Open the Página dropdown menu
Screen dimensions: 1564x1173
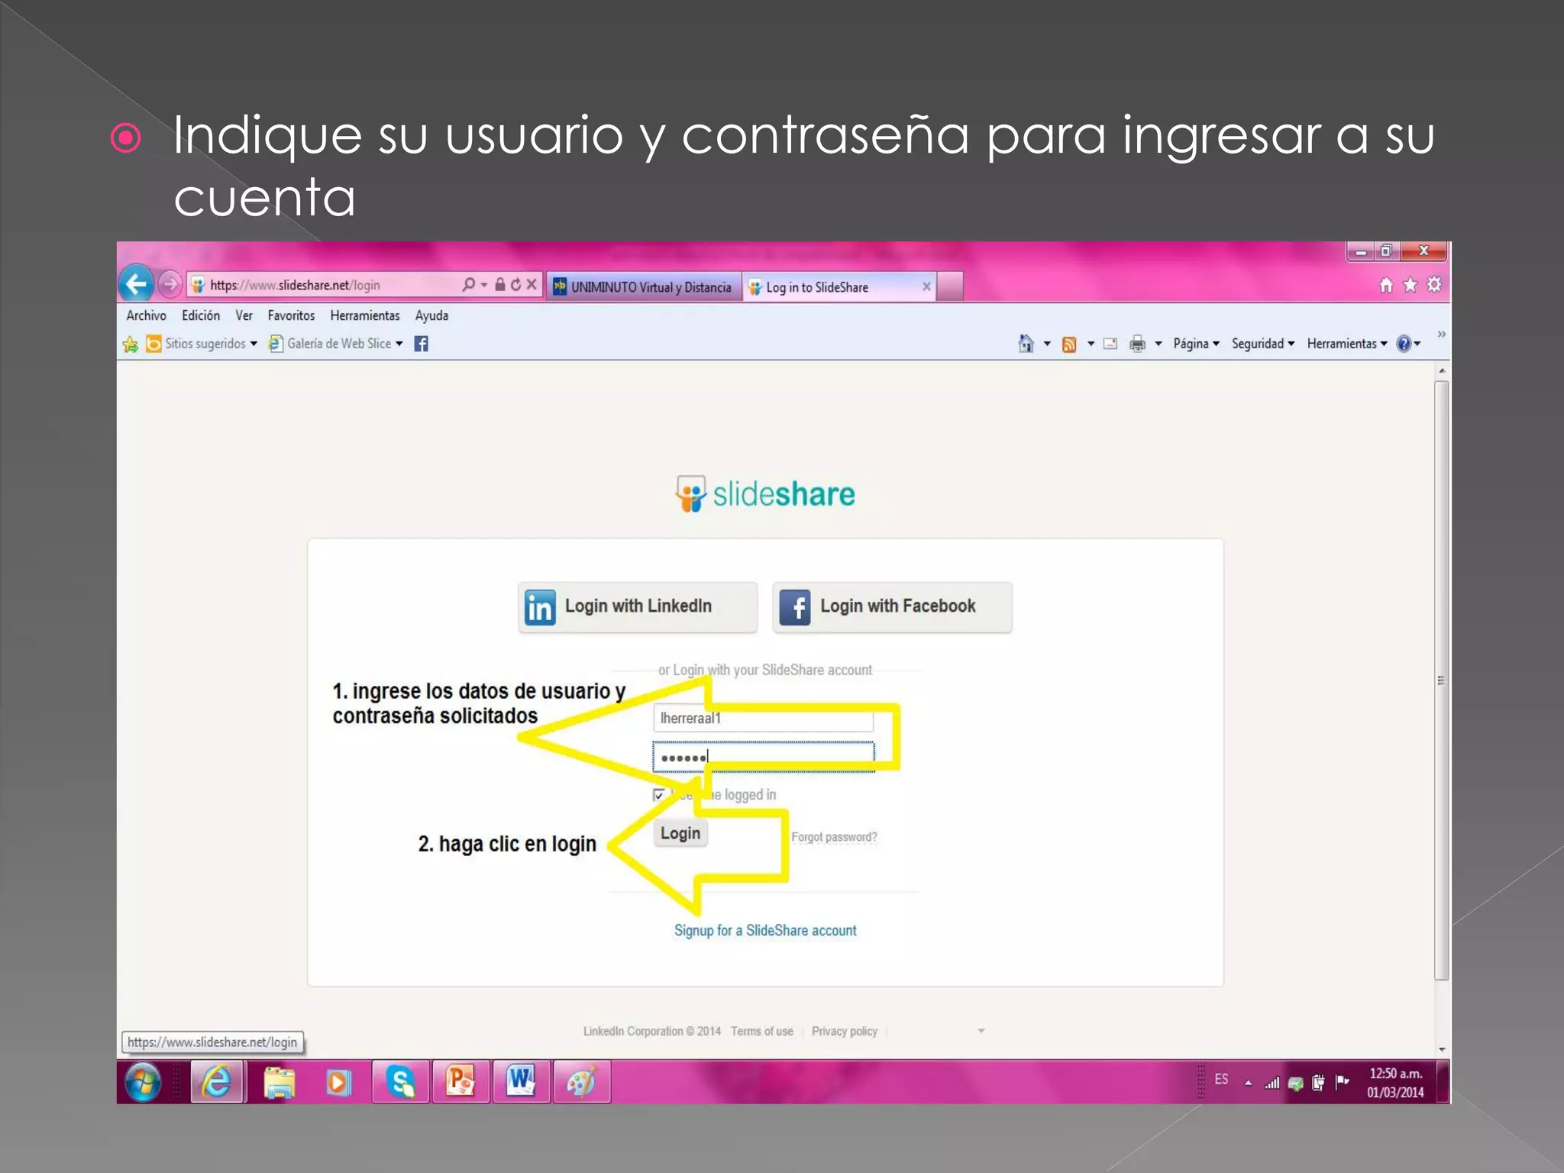1196,344
